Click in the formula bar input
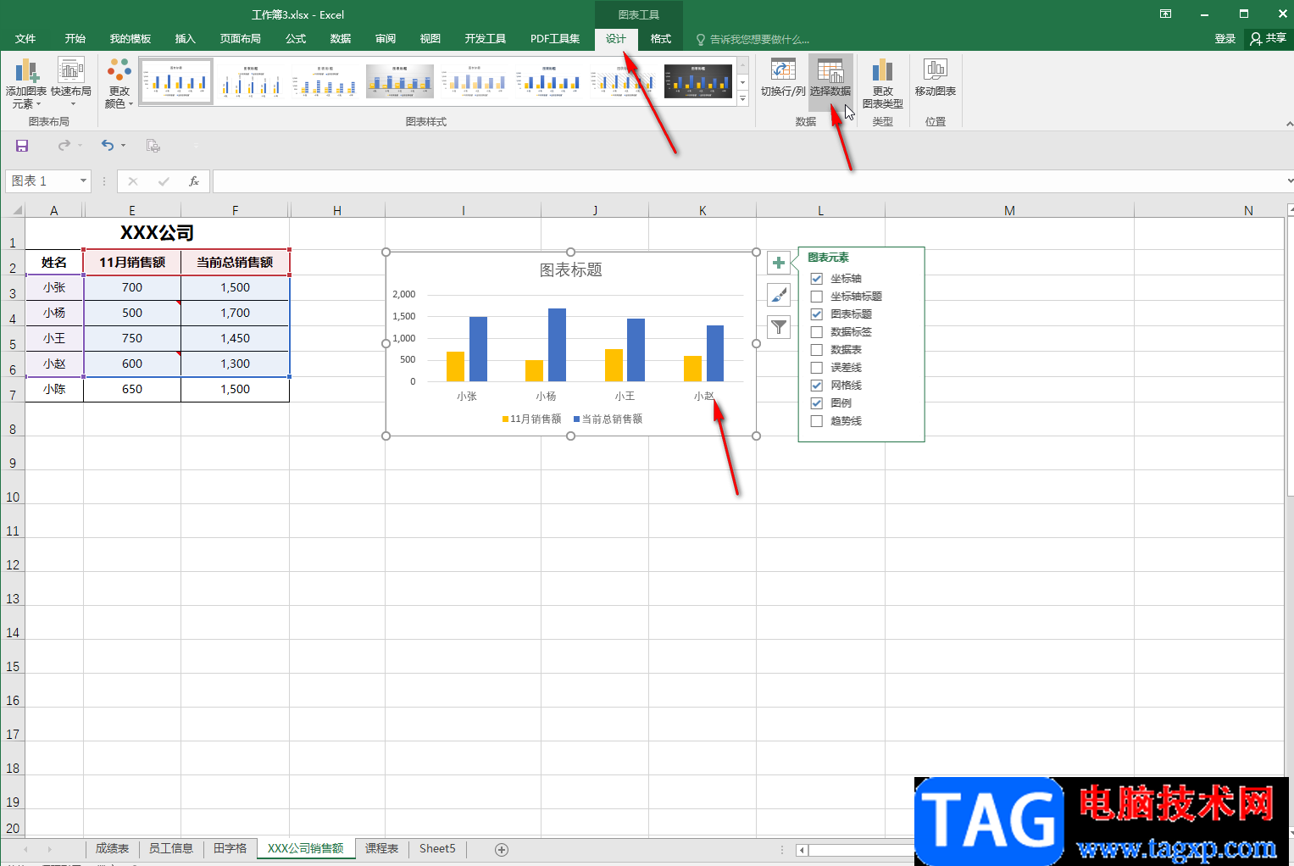 pyautogui.click(x=748, y=181)
